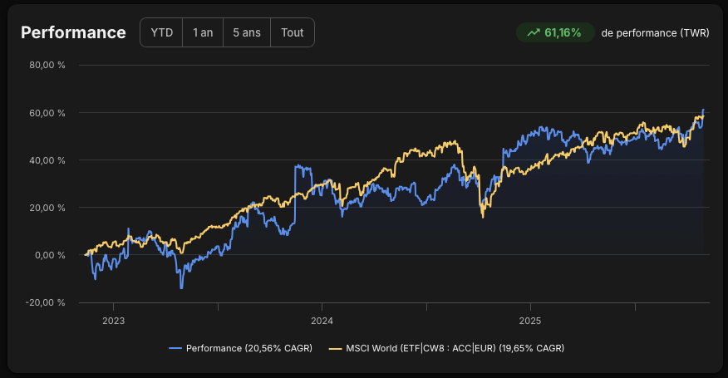
Task: Click the green trending-up arrow icon
Action: coord(534,32)
